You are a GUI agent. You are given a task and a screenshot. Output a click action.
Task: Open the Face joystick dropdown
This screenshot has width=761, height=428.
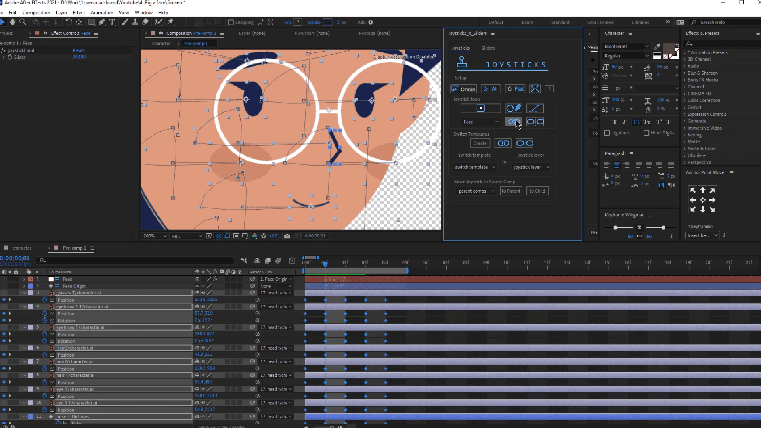point(480,122)
